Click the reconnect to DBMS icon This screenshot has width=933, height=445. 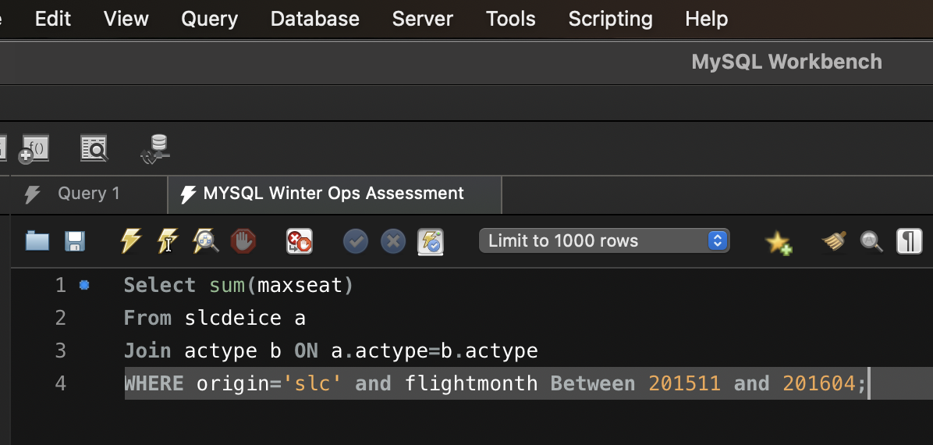[x=156, y=149]
